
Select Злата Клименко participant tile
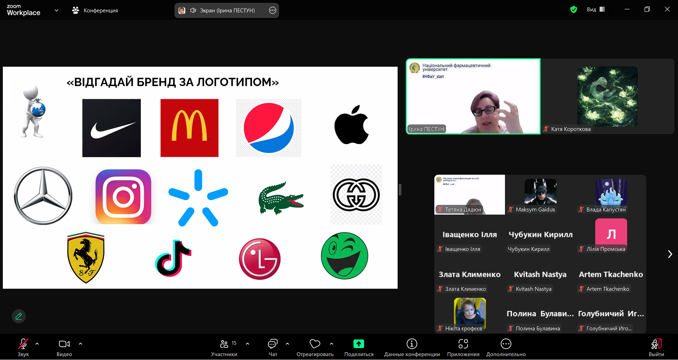[470, 274]
